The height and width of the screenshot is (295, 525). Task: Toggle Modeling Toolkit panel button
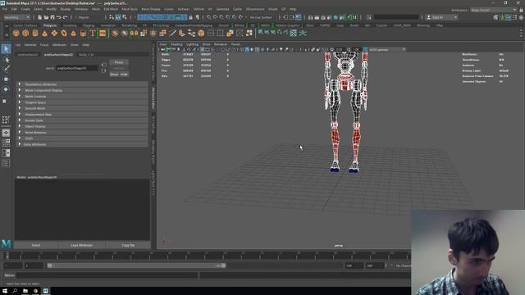495,17
